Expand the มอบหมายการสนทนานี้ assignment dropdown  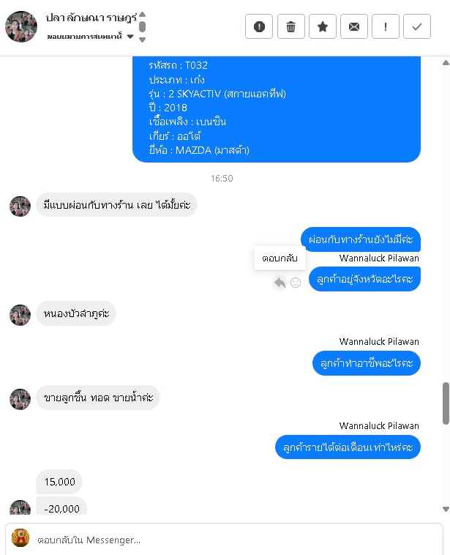130,37
